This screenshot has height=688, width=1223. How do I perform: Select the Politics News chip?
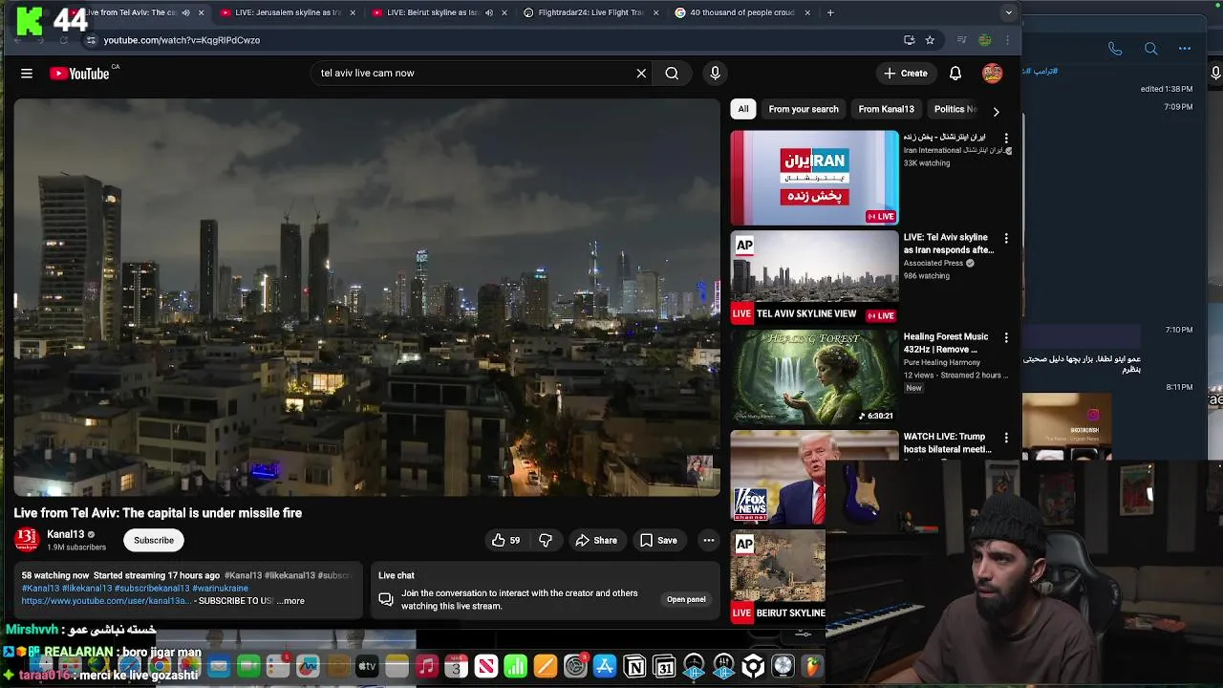pyautogui.click(x=955, y=109)
